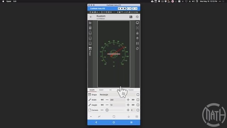Click the Corners value field 0

133,110
